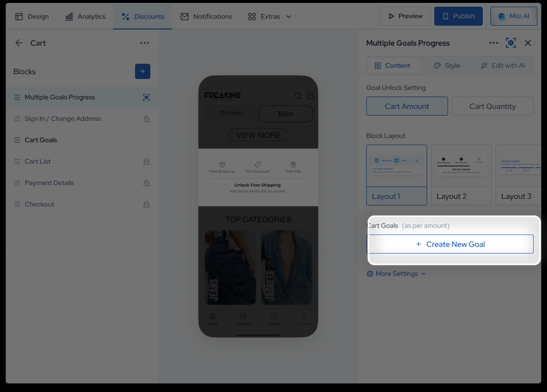Image resolution: width=547 pixels, height=392 pixels.
Task: Select Women toggle in phone preview
Action: pyautogui.click(x=231, y=113)
